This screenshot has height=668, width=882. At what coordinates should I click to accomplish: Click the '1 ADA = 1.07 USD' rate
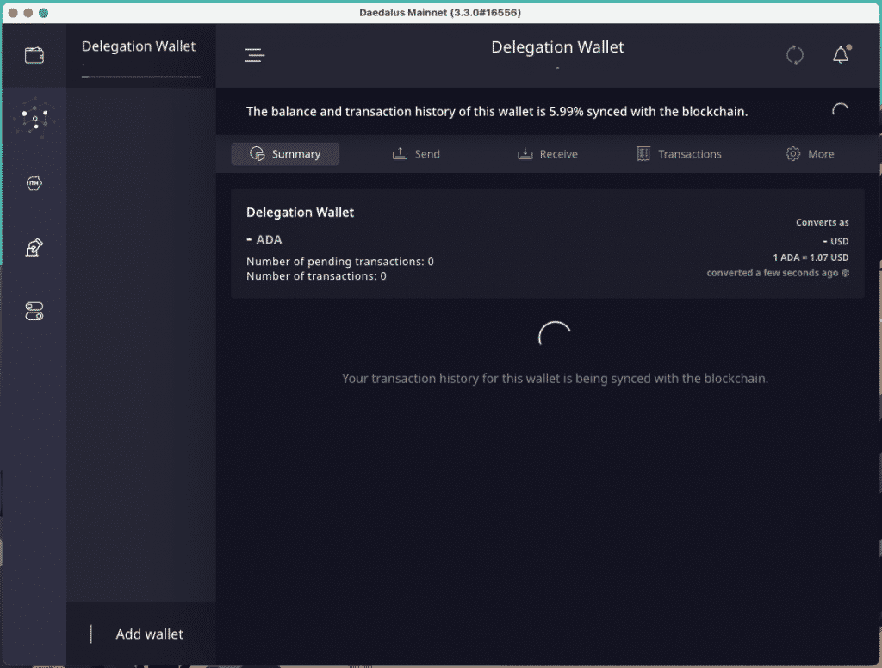811,257
